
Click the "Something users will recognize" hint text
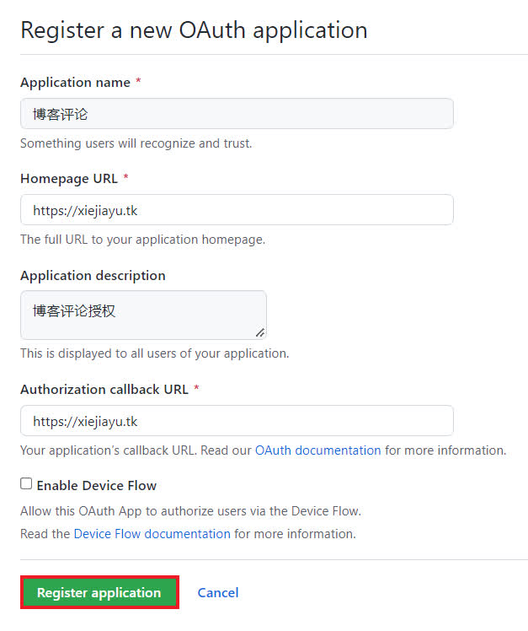[136, 143]
